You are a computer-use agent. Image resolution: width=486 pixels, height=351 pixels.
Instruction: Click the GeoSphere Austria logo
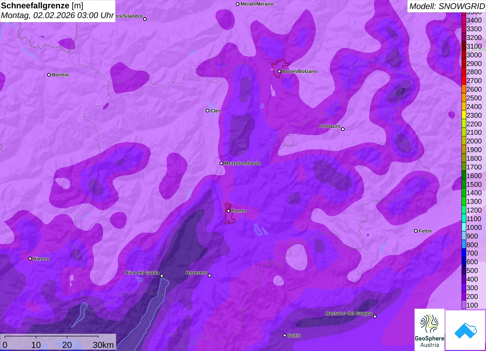coord(429,329)
